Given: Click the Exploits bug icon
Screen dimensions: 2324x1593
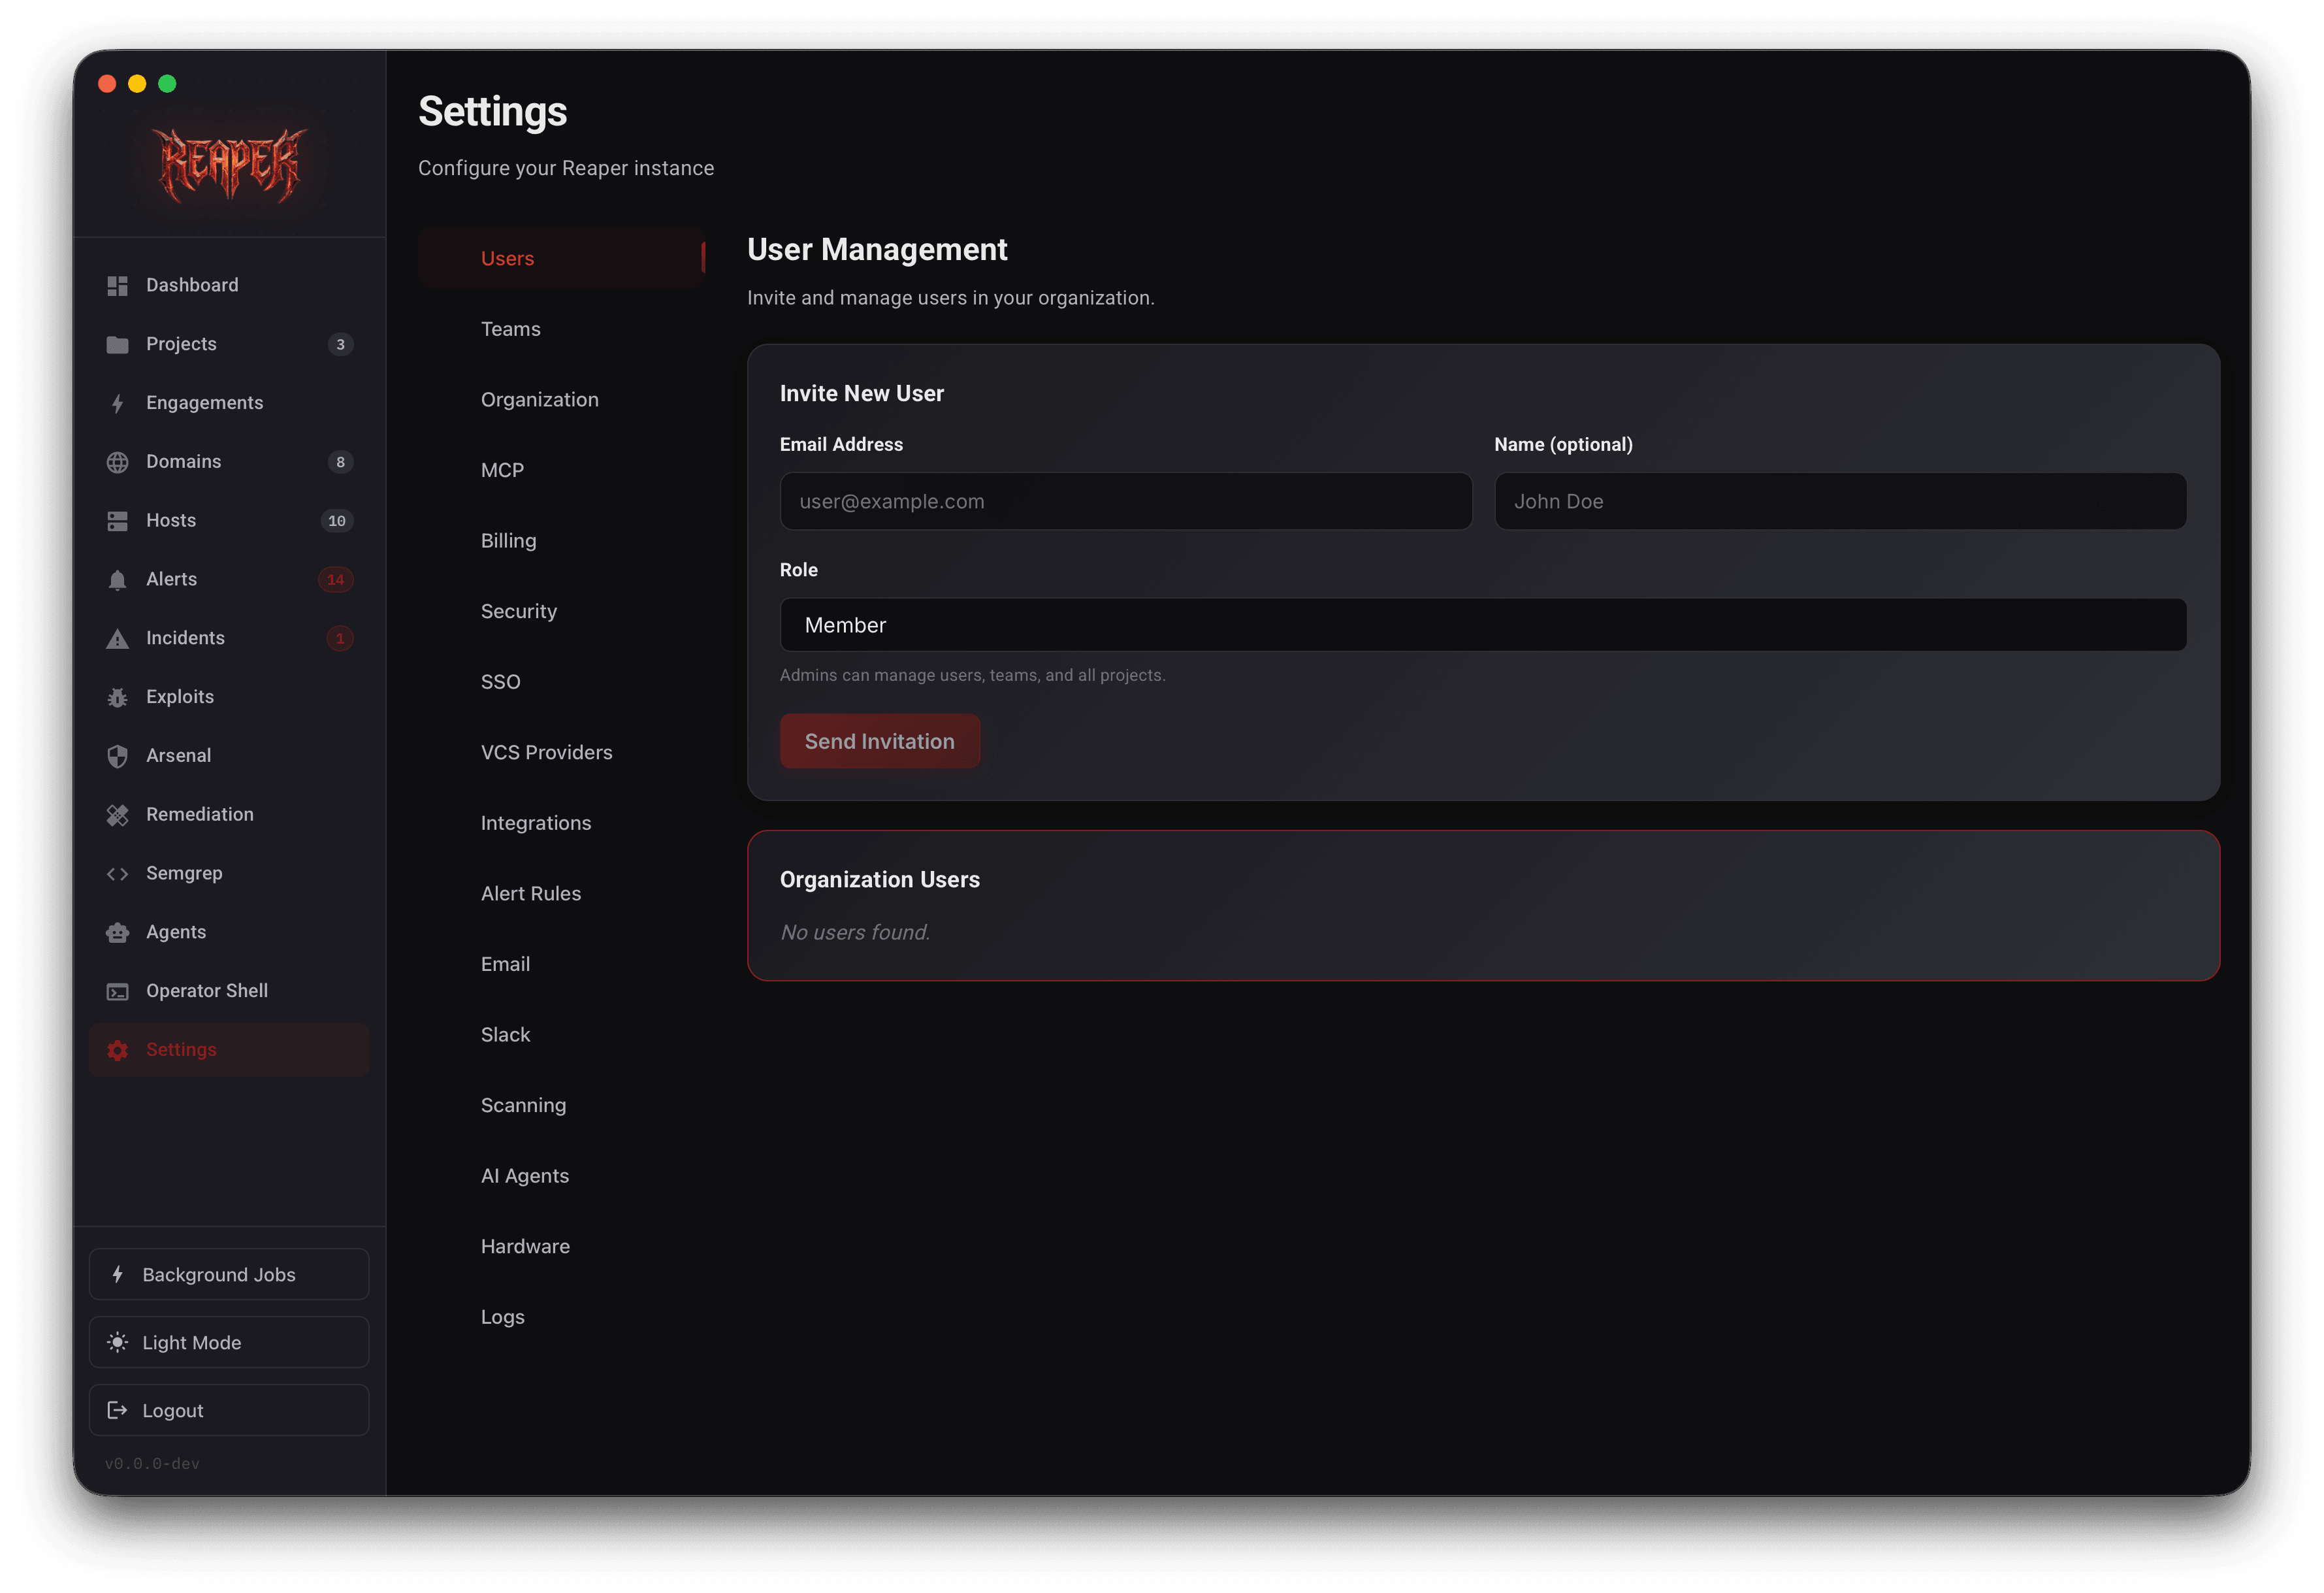Looking at the screenshot, I should click(x=117, y=697).
